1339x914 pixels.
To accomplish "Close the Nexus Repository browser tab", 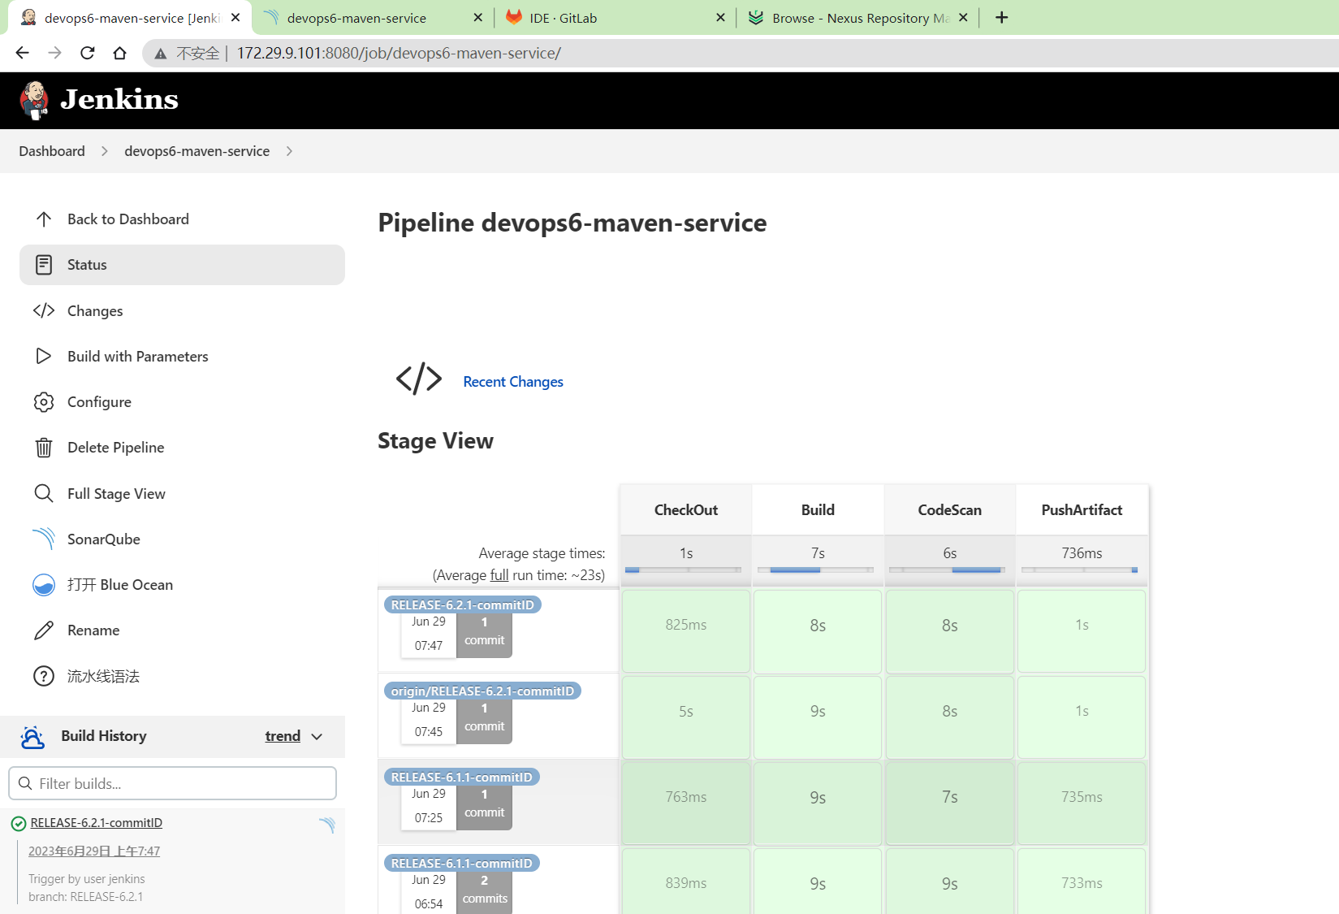I will [963, 18].
